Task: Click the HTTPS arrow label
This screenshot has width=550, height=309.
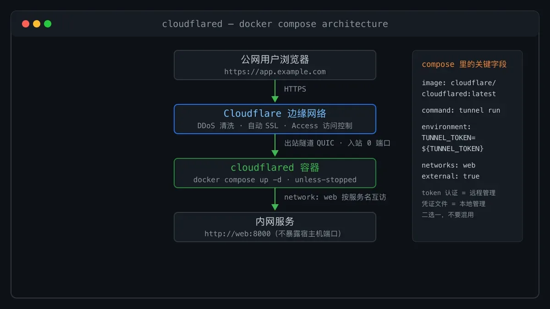Action: 295,89
